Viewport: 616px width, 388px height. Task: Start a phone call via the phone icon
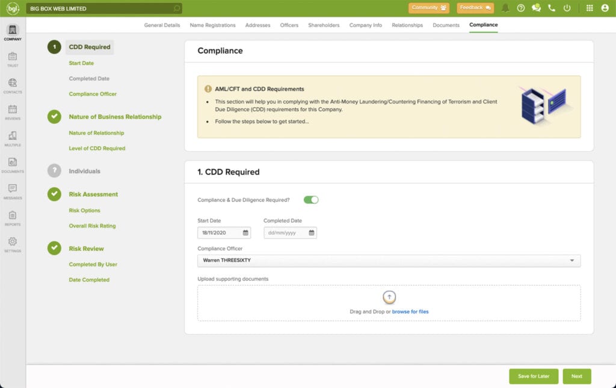pos(551,8)
